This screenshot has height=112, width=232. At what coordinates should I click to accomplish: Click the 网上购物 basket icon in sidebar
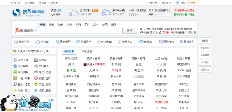tap(15, 66)
